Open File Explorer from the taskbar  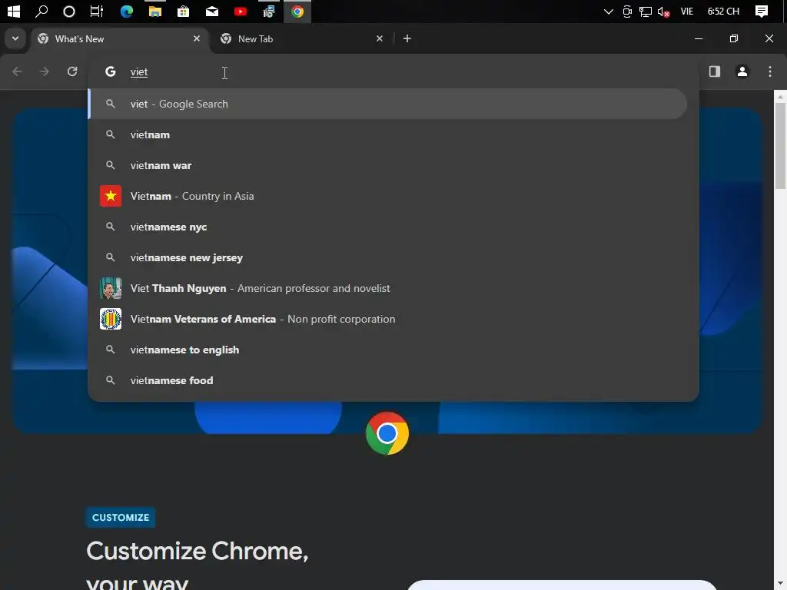[x=155, y=11]
